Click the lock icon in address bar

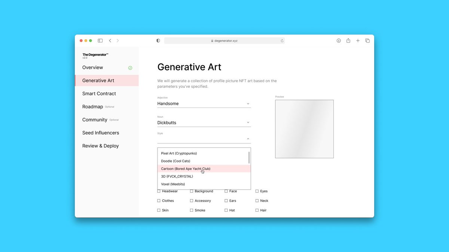coord(212,41)
